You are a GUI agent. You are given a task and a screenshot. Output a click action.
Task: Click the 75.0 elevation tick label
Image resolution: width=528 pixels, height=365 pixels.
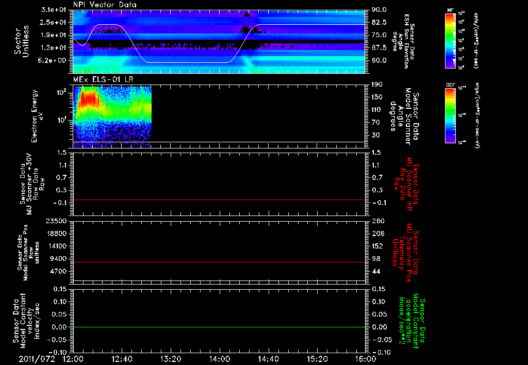point(379,35)
